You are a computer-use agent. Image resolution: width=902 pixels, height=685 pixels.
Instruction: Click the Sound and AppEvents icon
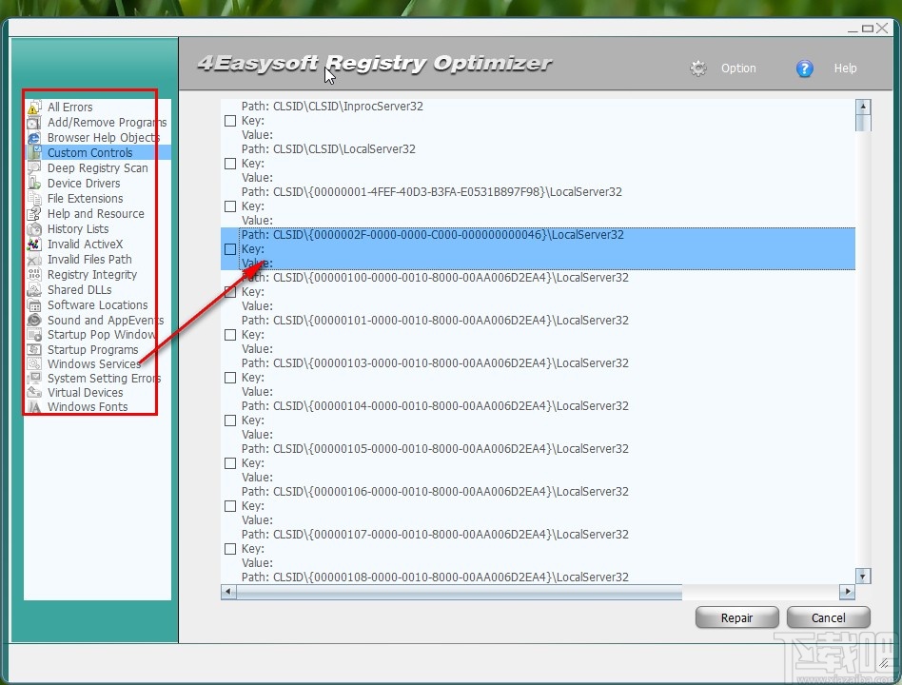pos(34,321)
